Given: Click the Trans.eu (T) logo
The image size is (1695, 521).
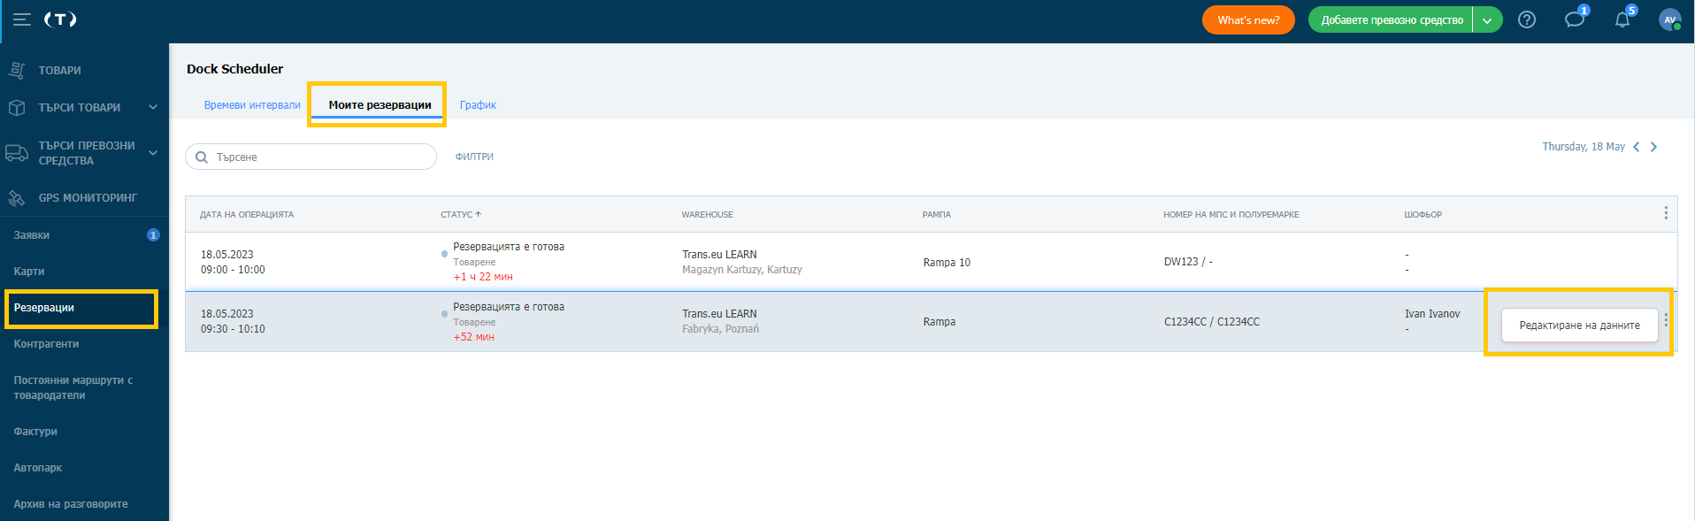Looking at the screenshot, I should point(60,19).
